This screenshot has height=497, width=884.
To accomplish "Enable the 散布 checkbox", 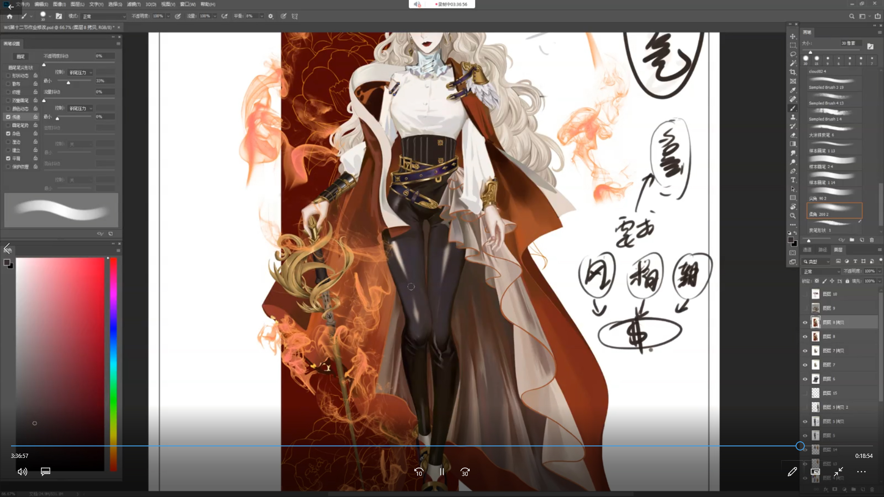I will coord(8,84).
